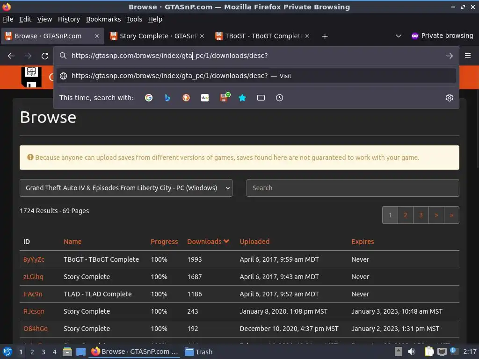This screenshot has width=479, height=359.
Task: Open the game platform dropdown
Action: point(126,188)
